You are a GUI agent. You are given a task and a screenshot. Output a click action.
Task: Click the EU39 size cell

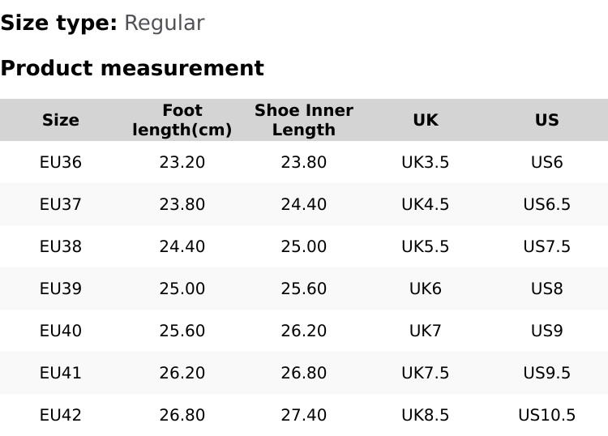[x=61, y=289]
